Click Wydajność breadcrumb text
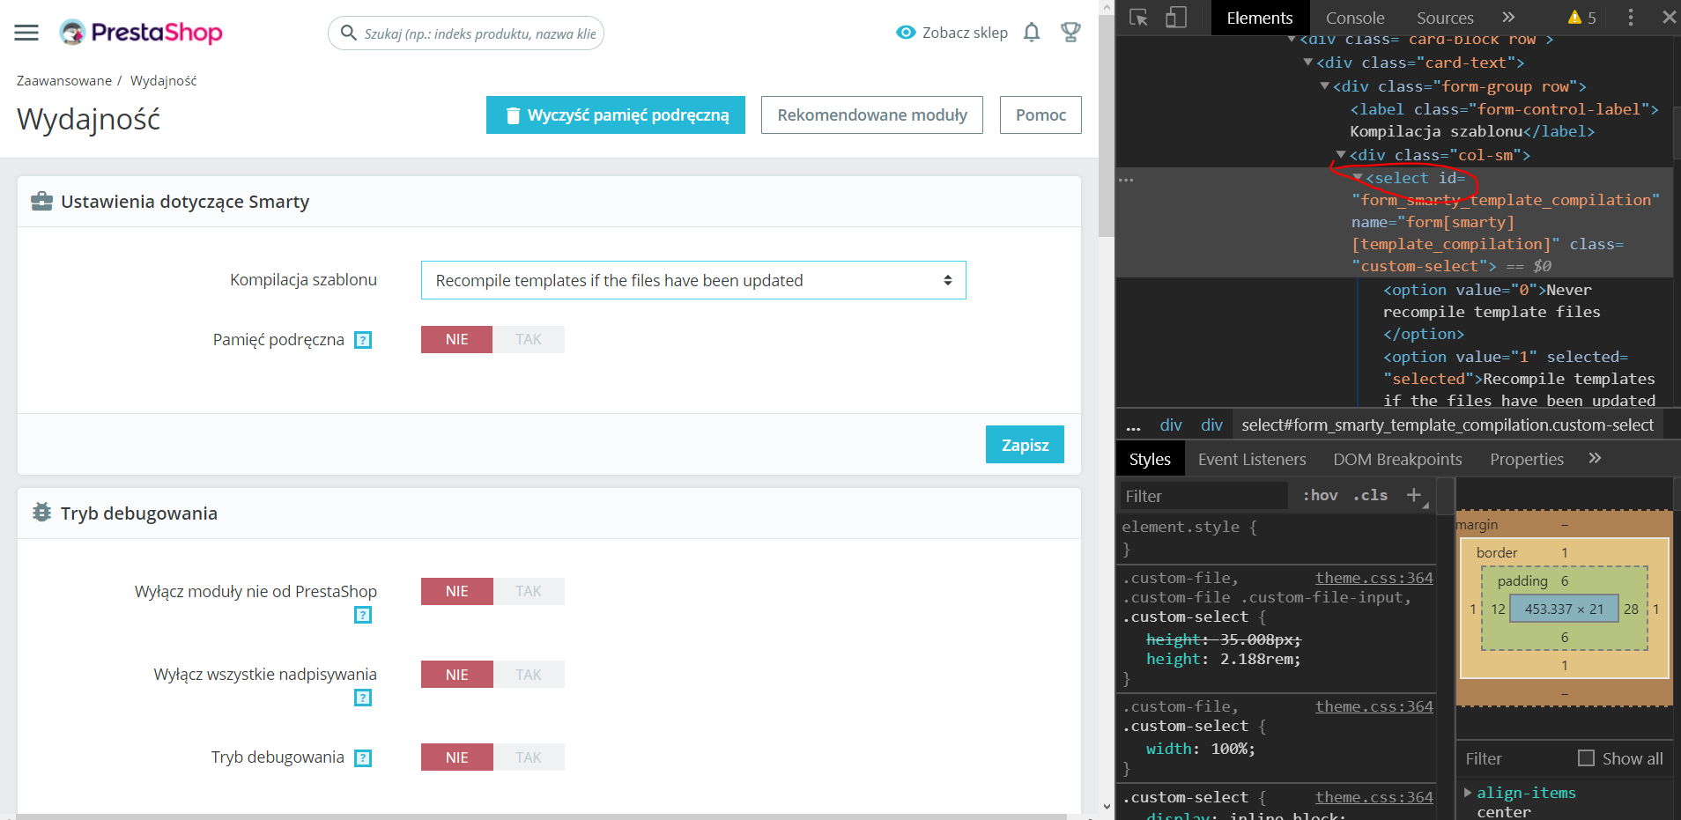This screenshot has width=1681, height=820. [x=164, y=81]
